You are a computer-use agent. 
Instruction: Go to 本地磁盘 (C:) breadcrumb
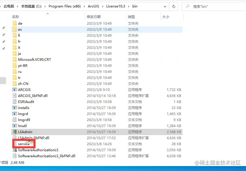click(31, 6)
